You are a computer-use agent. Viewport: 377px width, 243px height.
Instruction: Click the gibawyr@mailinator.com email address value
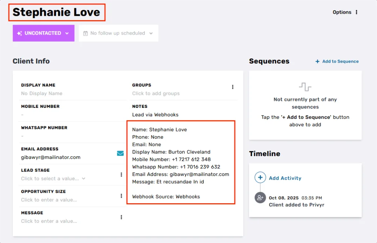[x=51, y=158]
